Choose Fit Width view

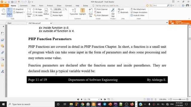[x=38, y=12]
